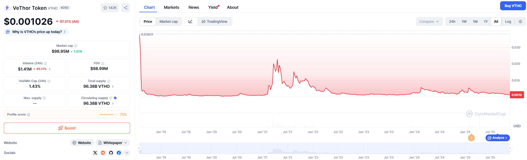Click the 1.43% Vol/Mkt Cap value
This screenshot has width=527, height=160.
35,86
